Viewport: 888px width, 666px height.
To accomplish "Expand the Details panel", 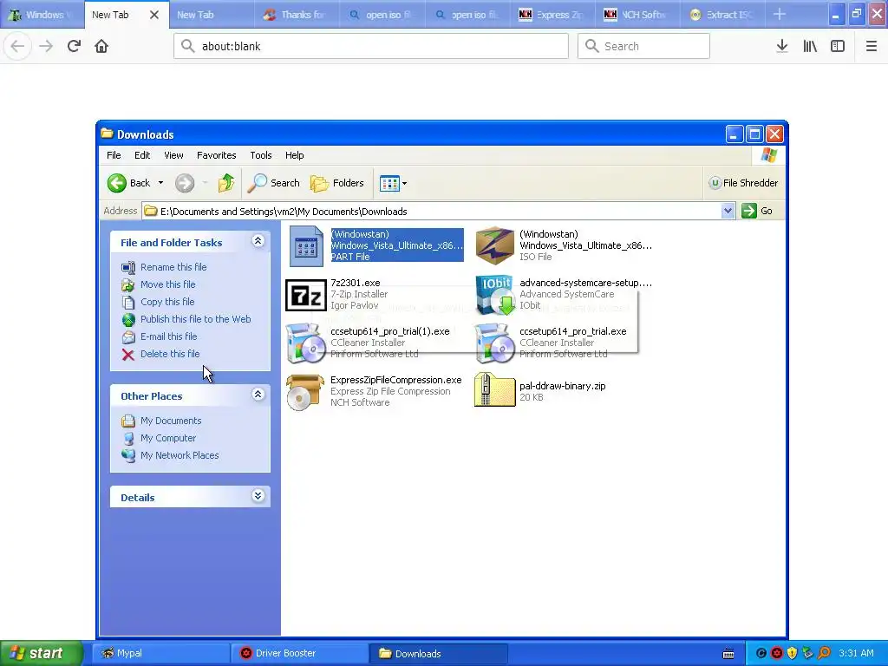I will 258,496.
